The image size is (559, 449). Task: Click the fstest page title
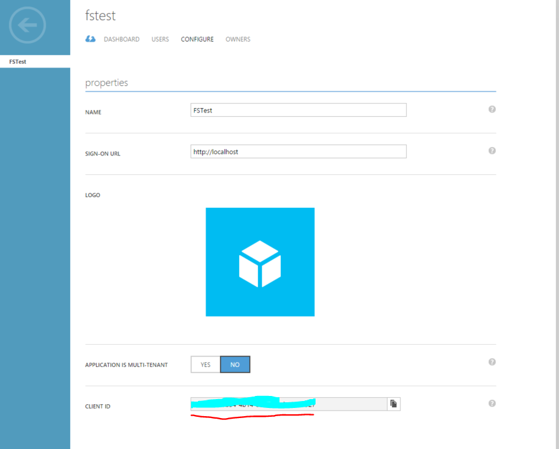point(100,16)
